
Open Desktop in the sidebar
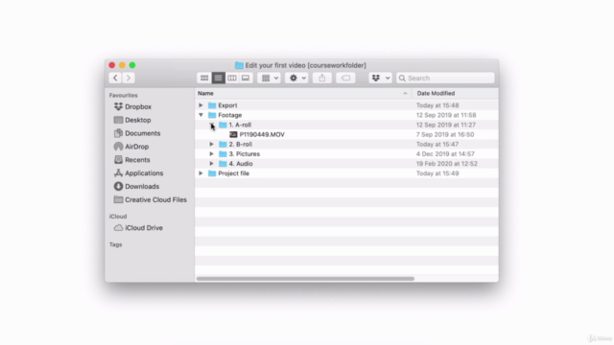[132, 120]
